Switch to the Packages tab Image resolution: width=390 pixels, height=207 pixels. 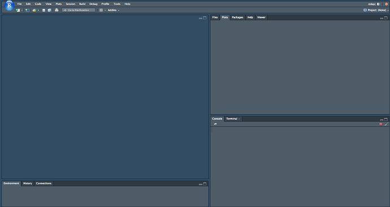coord(237,18)
